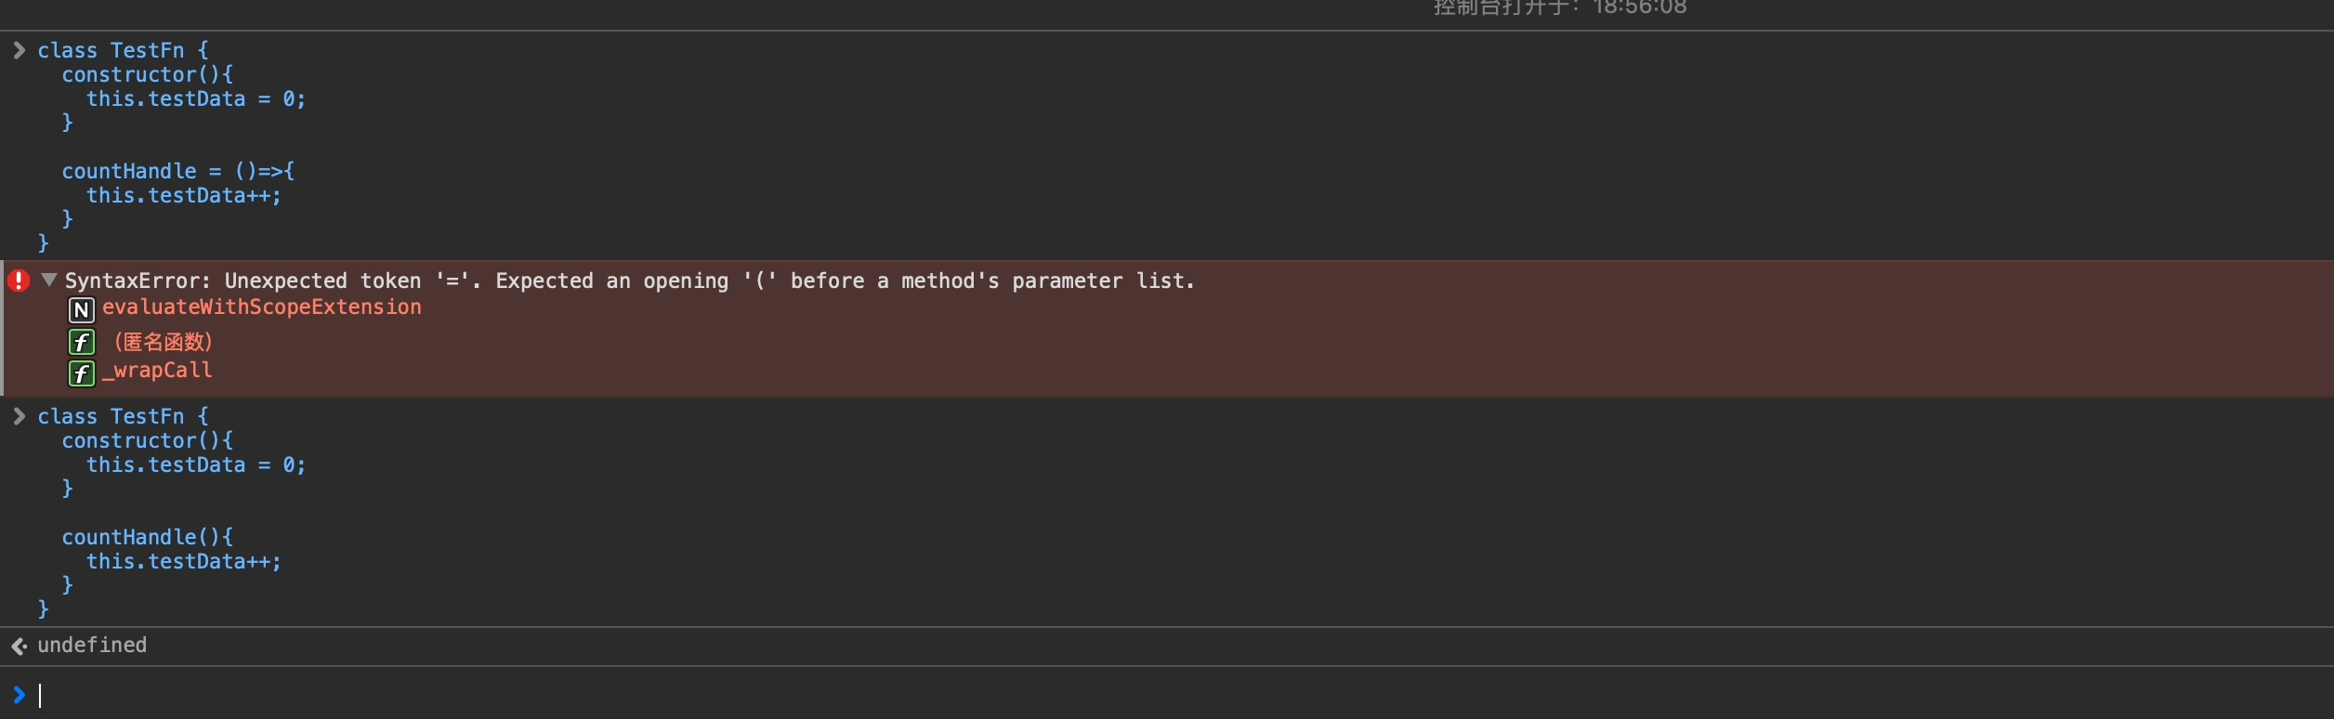Click the "countHandle = ()=>{" code line
Screen dimensions: 2334x719
(x=177, y=171)
